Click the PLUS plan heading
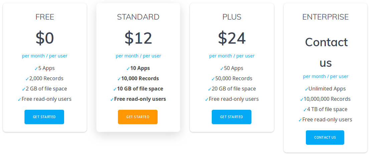Image resolution: width=370 pixels, height=155 pixels. pyautogui.click(x=232, y=17)
